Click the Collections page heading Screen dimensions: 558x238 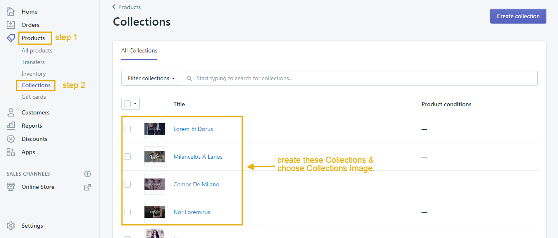coord(142,22)
